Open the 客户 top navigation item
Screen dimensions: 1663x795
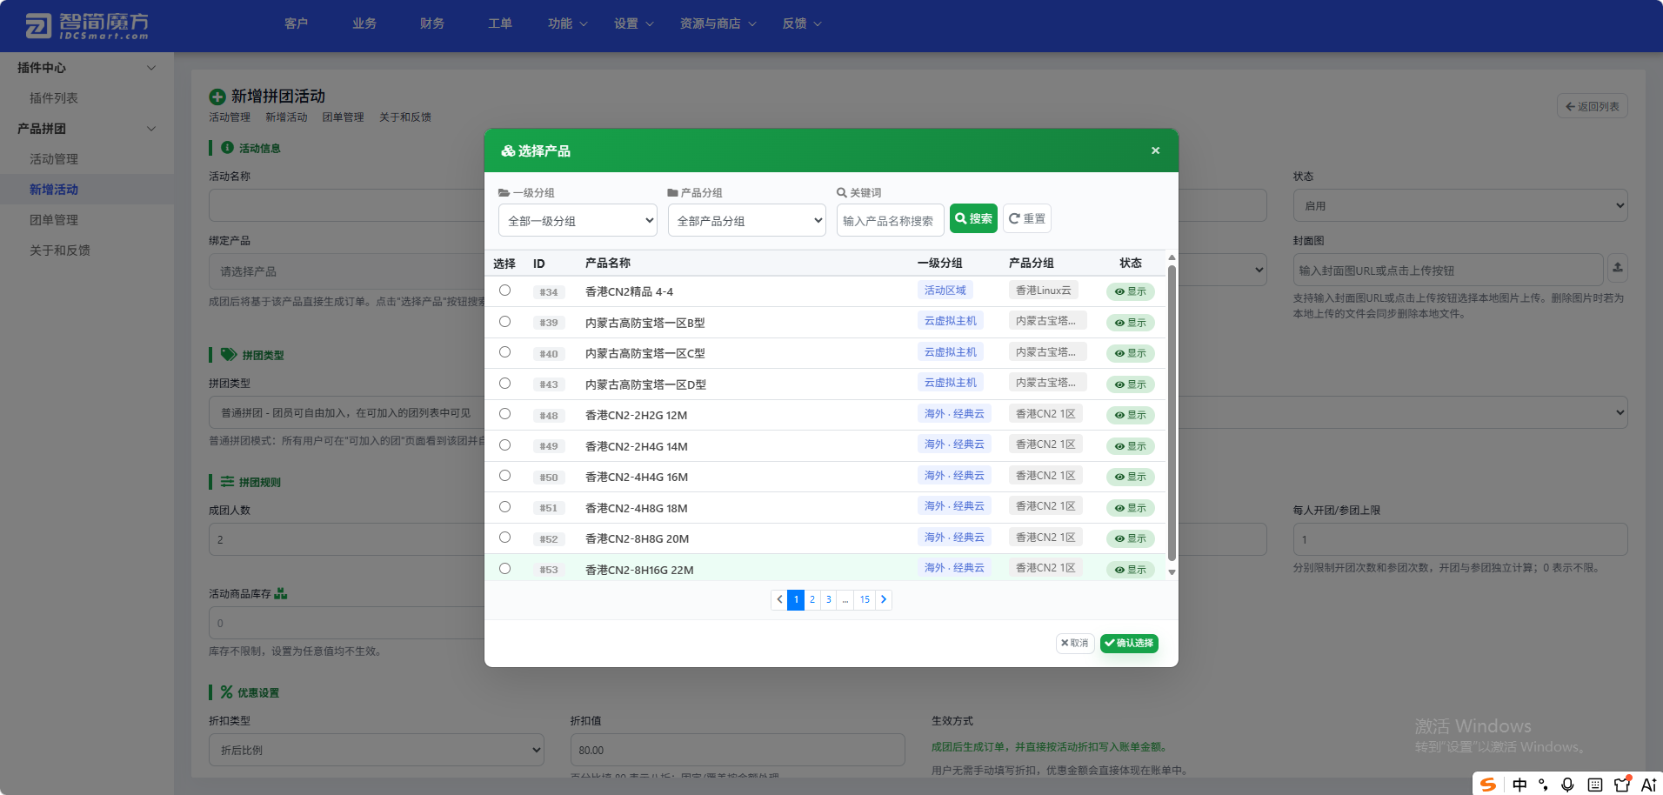click(297, 23)
